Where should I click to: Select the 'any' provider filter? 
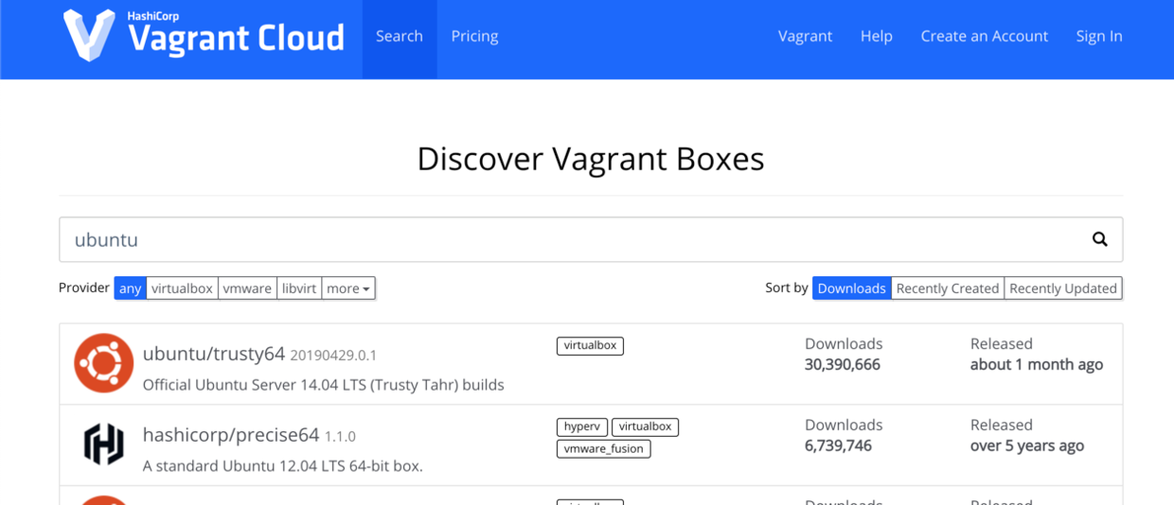131,288
